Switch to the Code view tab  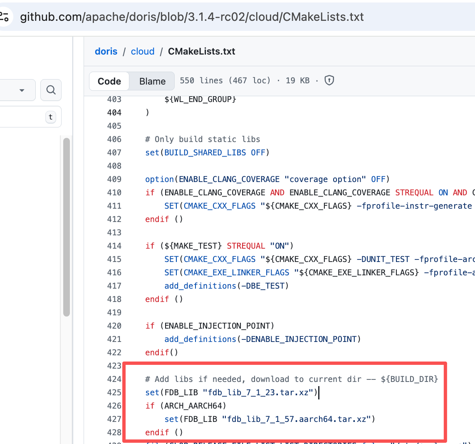pos(109,81)
